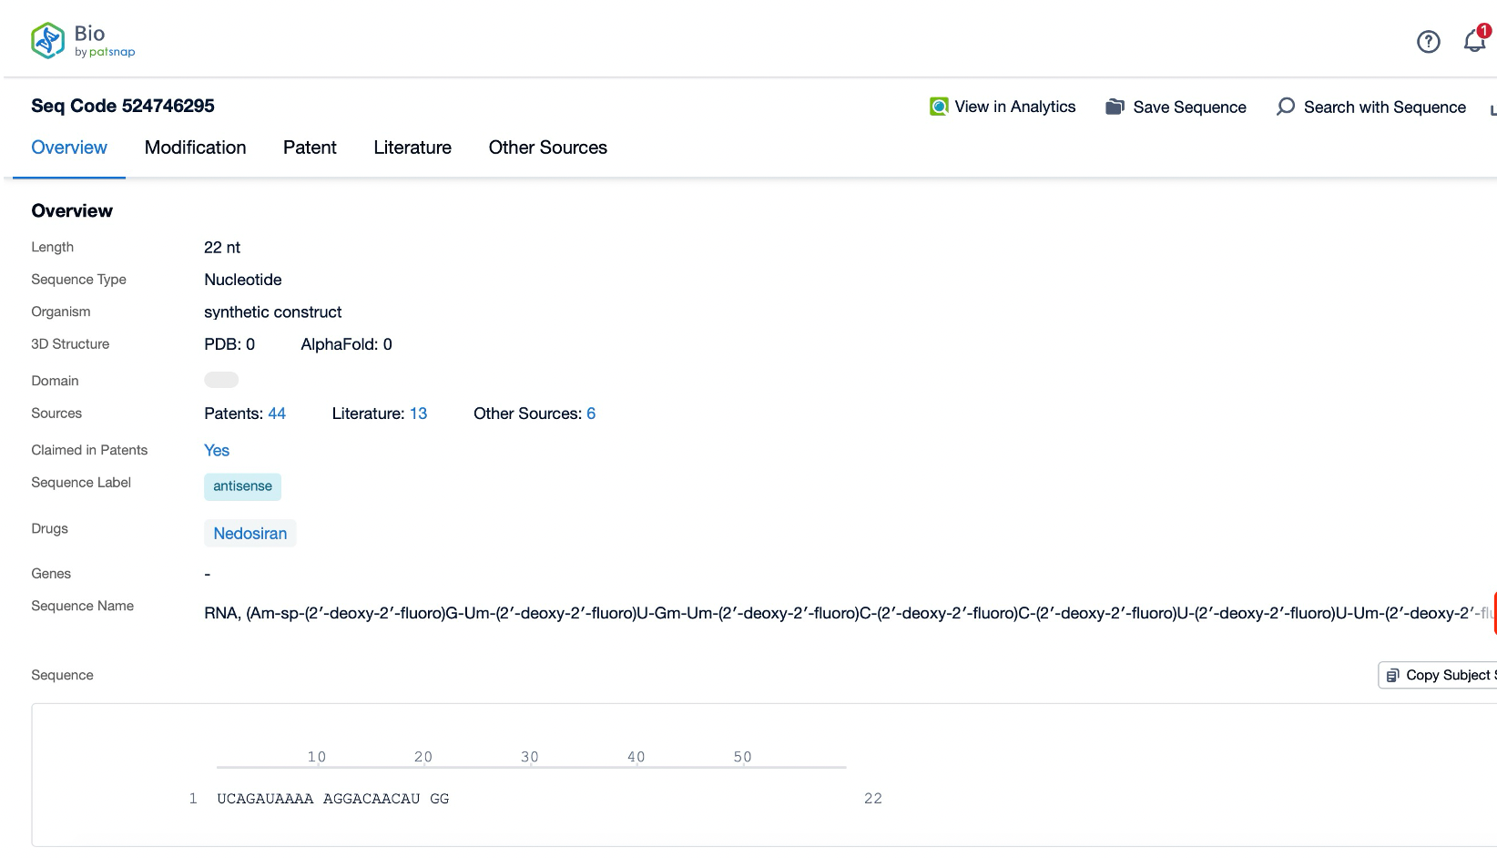Viewport: 1497px width, 858px height.
Task: Select the Overview tab
Action: point(69,148)
